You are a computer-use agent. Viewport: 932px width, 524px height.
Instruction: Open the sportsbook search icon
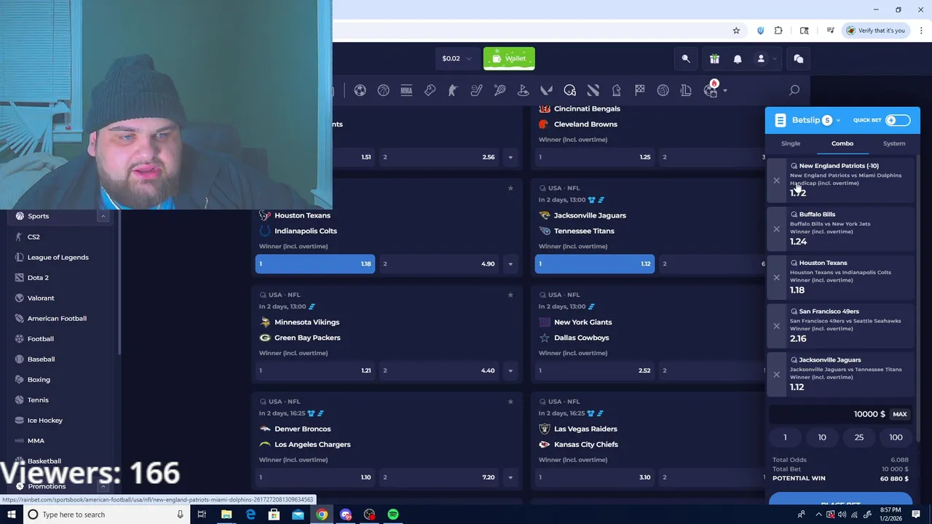tap(794, 90)
